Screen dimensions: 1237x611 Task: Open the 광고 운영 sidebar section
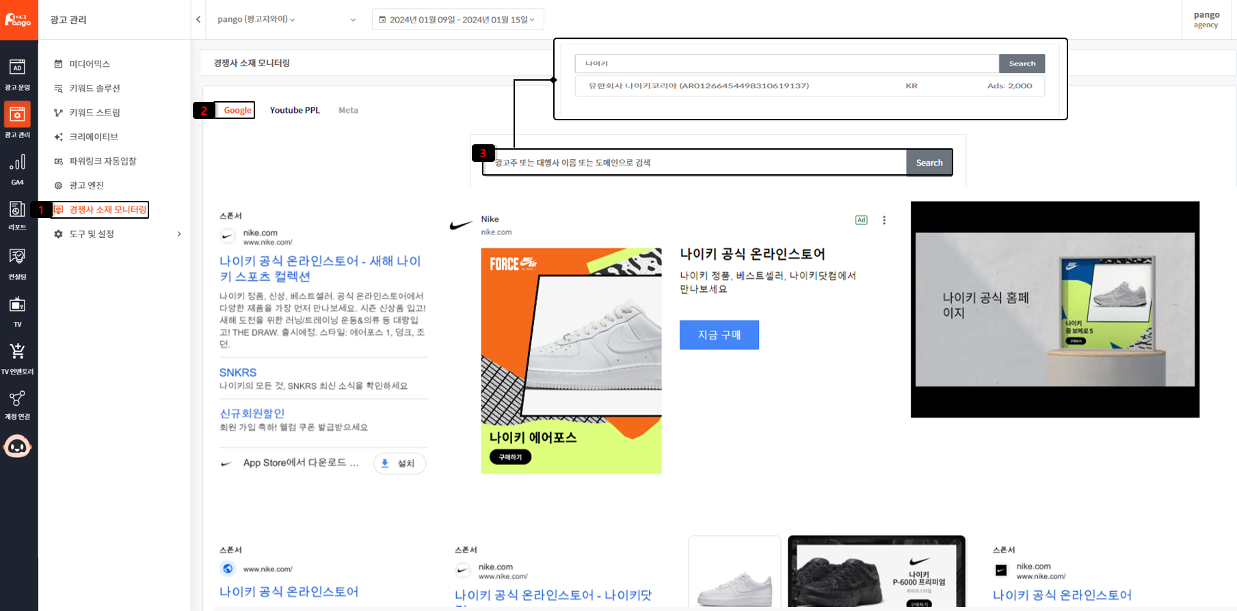click(18, 74)
